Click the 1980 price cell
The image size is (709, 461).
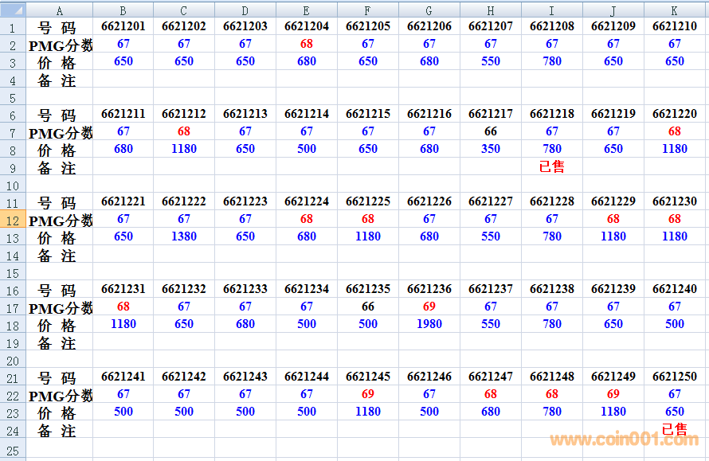click(429, 324)
